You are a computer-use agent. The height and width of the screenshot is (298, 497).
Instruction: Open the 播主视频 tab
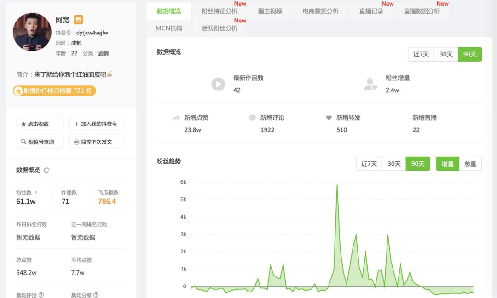270,11
